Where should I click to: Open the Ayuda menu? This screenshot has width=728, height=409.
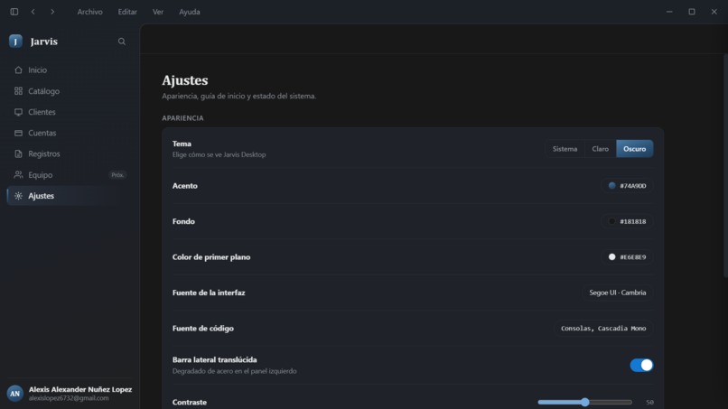tap(190, 12)
